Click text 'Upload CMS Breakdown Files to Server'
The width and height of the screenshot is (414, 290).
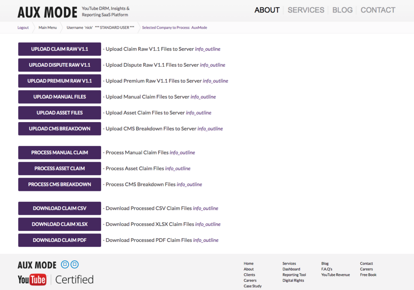click(x=151, y=129)
